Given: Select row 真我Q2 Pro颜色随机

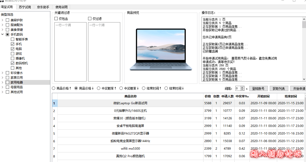Looking at the screenshot, I should [x=178, y=156].
